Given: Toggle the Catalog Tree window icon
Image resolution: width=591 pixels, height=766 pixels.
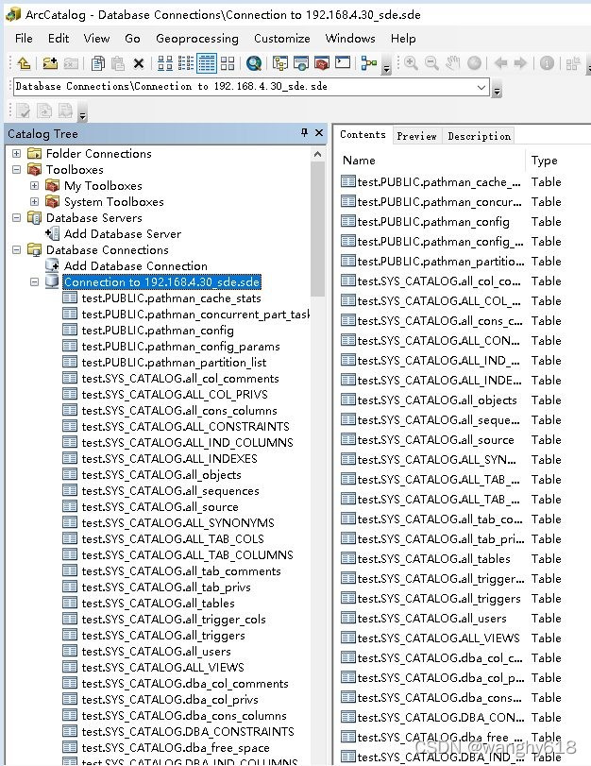Looking at the screenshot, I should click(279, 63).
